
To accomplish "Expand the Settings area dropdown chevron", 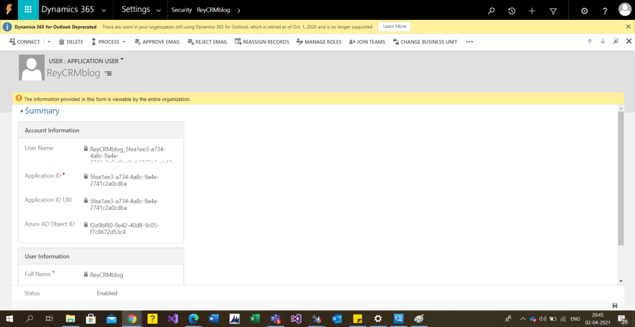I will (x=159, y=11).
